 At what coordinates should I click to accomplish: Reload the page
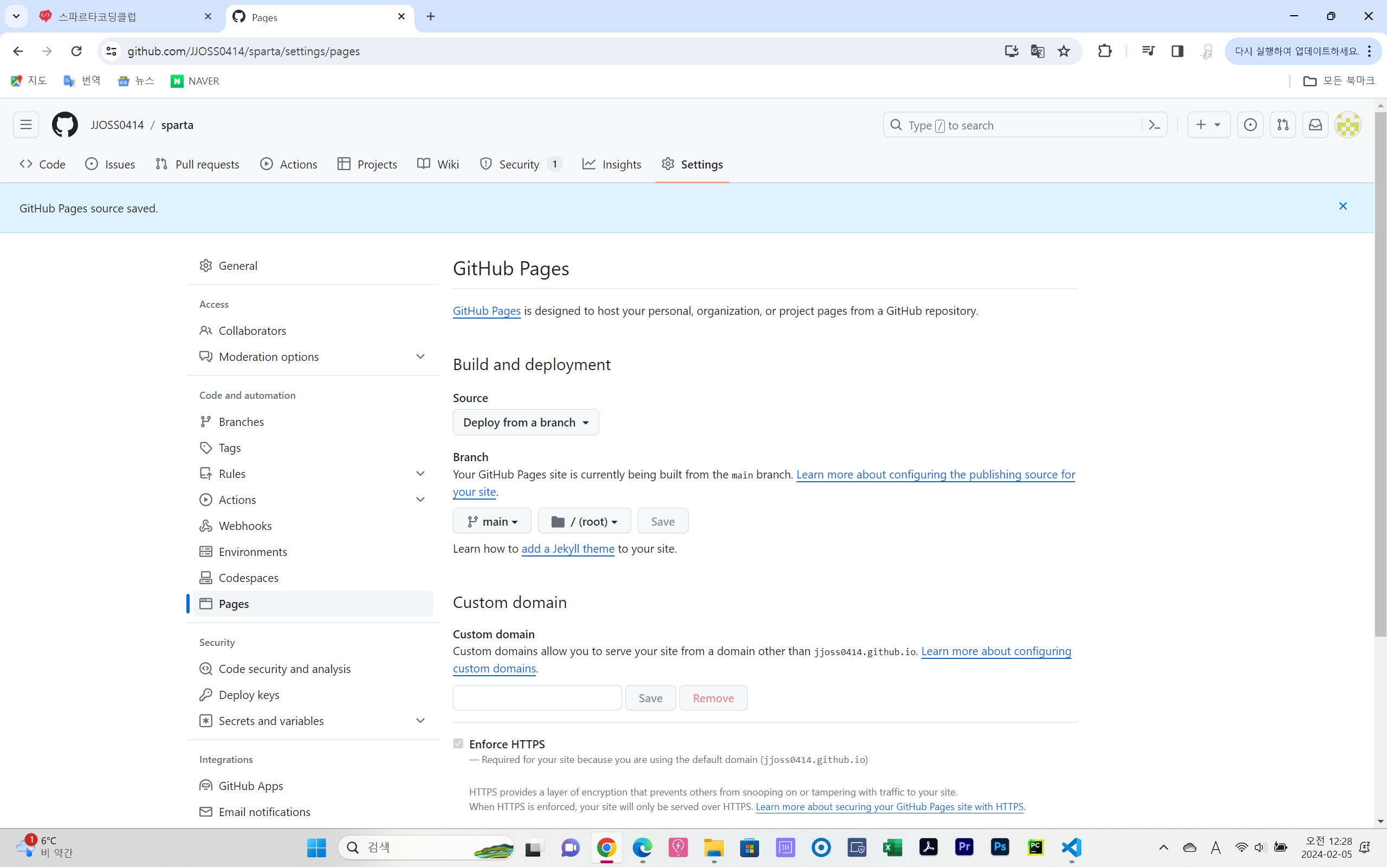(x=76, y=51)
